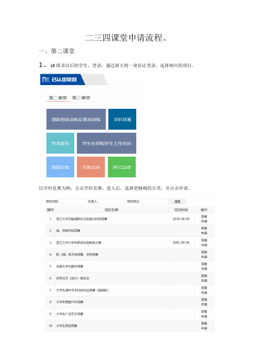
Task: Click 查看 for 大学生广告艺术竞赛
Action: (x=204, y=311)
